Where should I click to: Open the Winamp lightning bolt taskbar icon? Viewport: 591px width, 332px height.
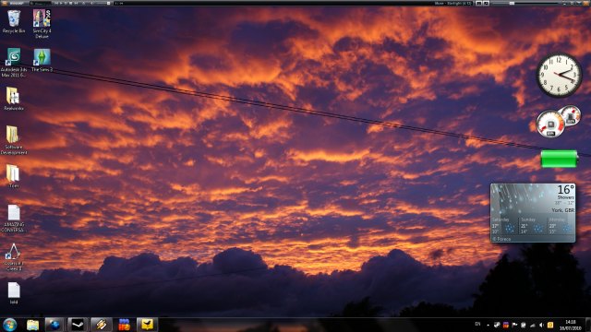pos(101,325)
